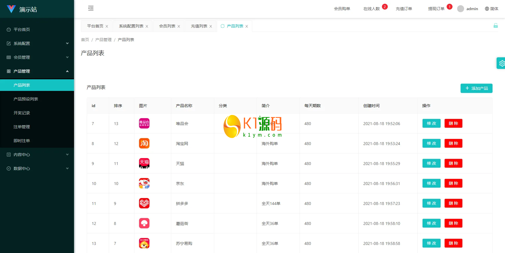Close the 会员列表 tab
Viewport: 505px width, 253px height.
tap(179, 26)
